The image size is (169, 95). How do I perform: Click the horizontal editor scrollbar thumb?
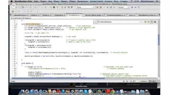click(58, 78)
